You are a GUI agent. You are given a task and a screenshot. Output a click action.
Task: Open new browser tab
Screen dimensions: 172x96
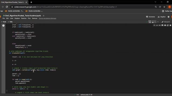point(31,2)
